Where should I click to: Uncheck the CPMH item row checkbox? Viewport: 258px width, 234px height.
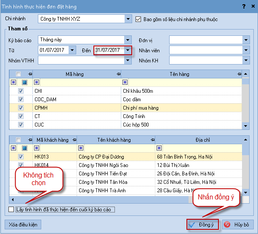click(x=20, y=108)
